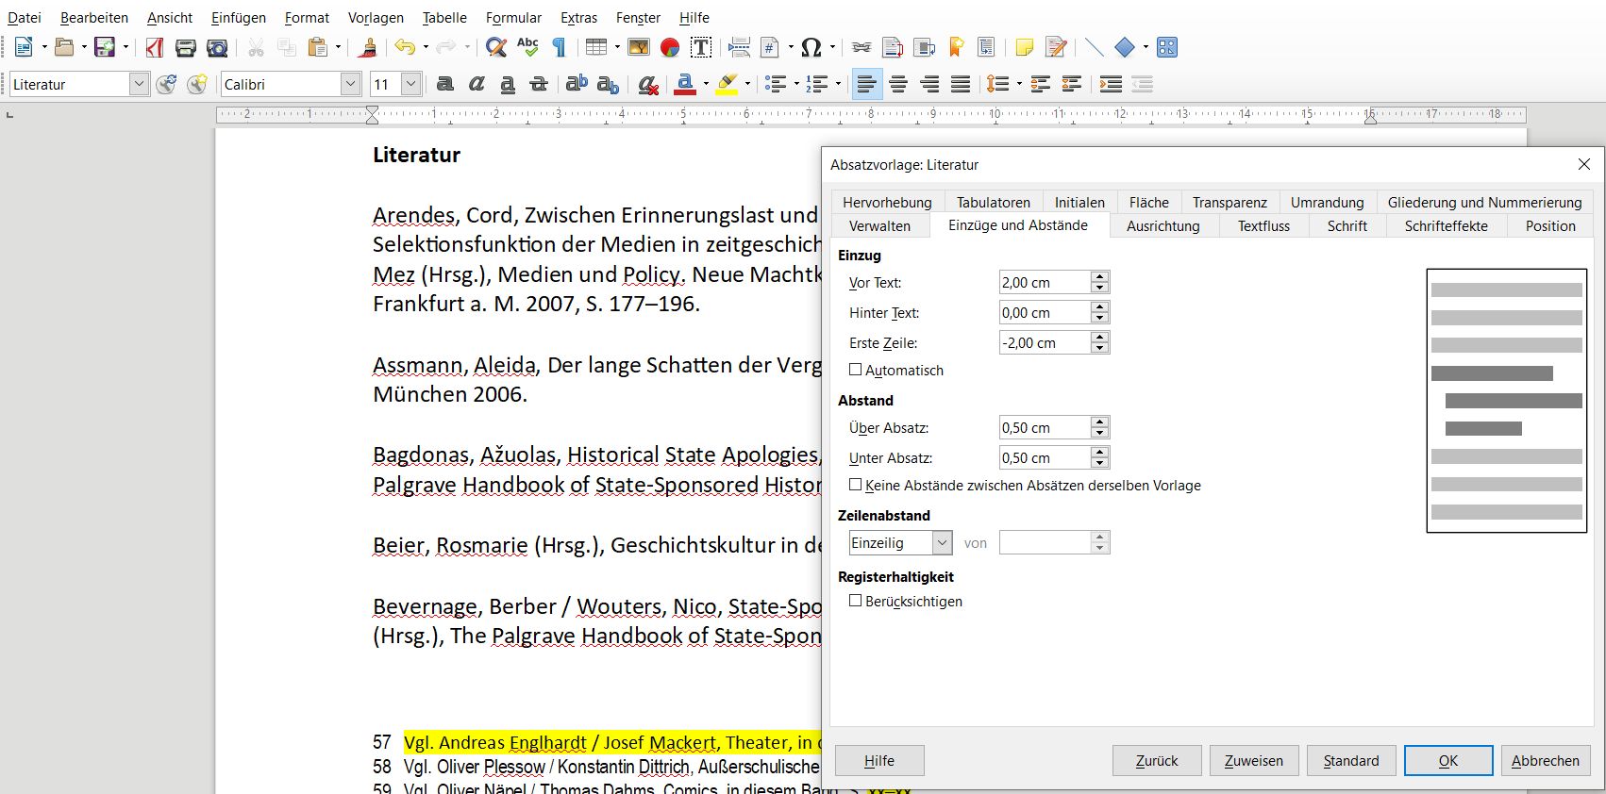Tick the Berücksichtigen checkbox under Registerhaltigkeit

coord(856,601)
